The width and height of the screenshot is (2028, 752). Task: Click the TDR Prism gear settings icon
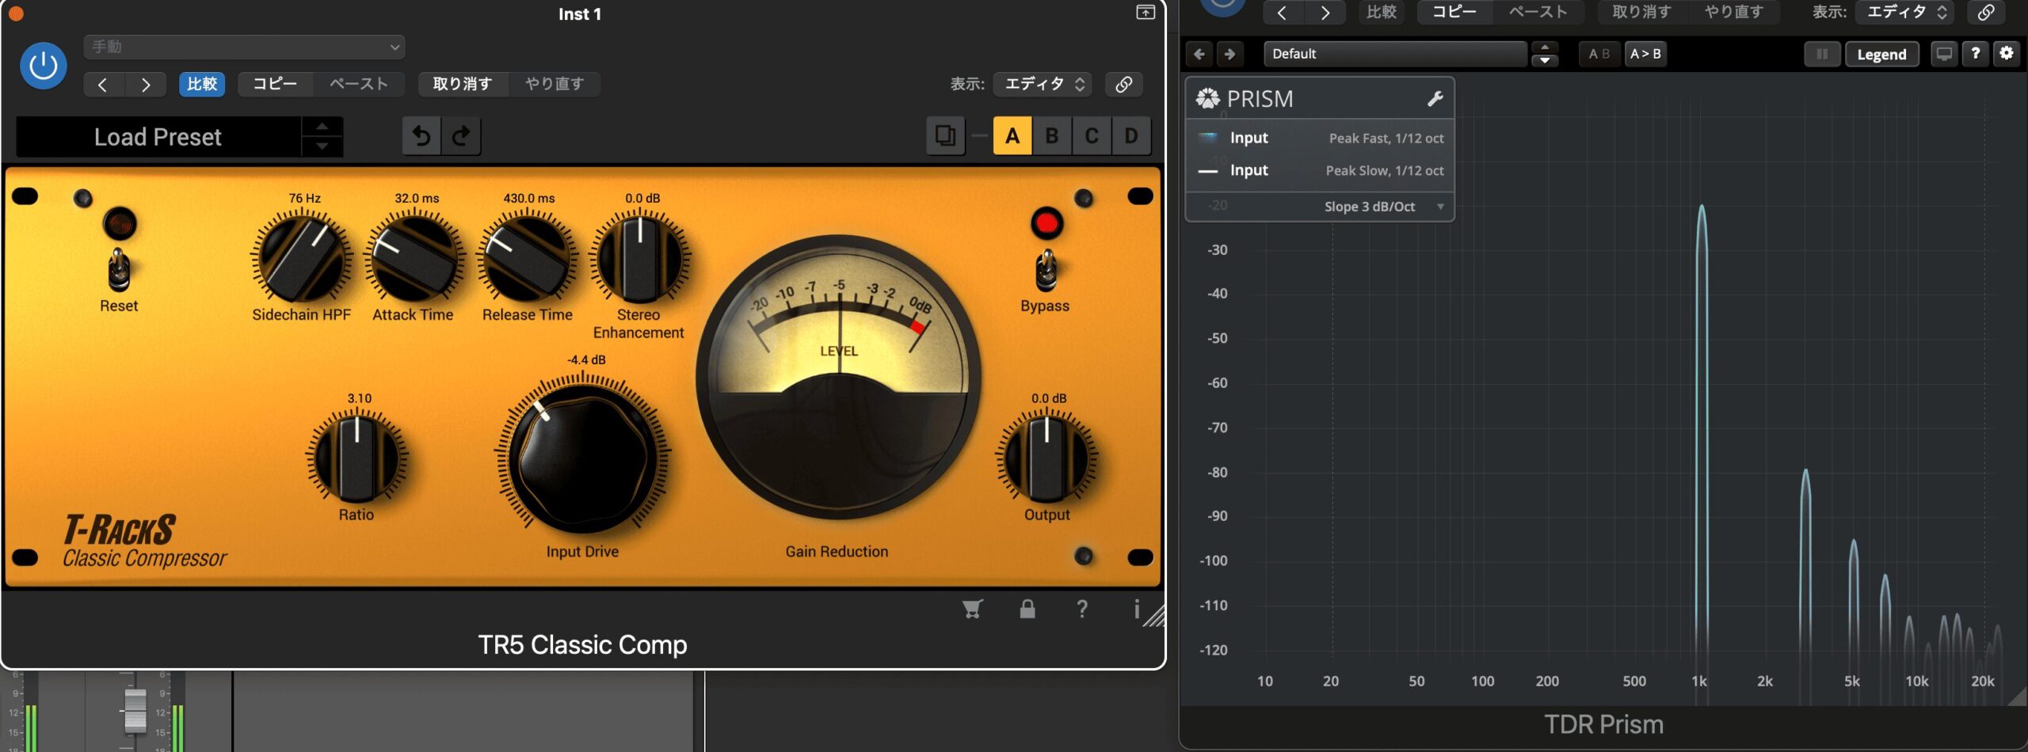click(x=2006, y=54)
